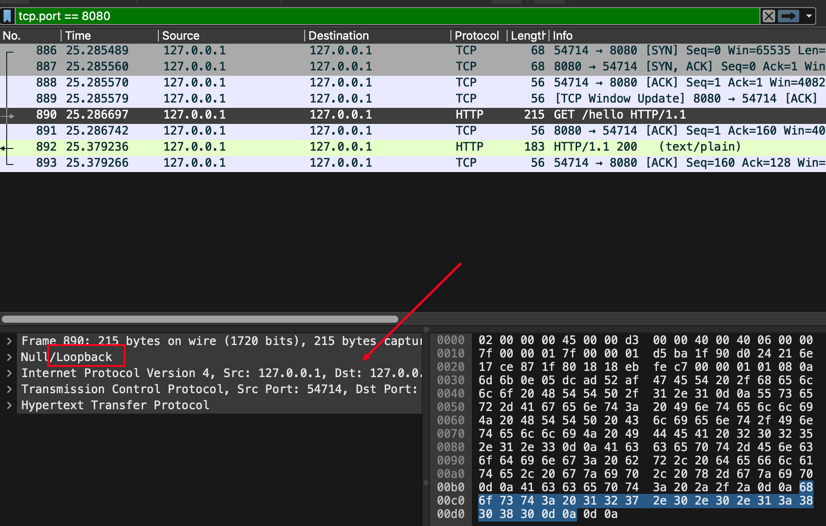Image resolution: width=826 pixels, height=526 pixels.
Task: Expand Transmission Control Protocol details
Action: coord(9,390)
